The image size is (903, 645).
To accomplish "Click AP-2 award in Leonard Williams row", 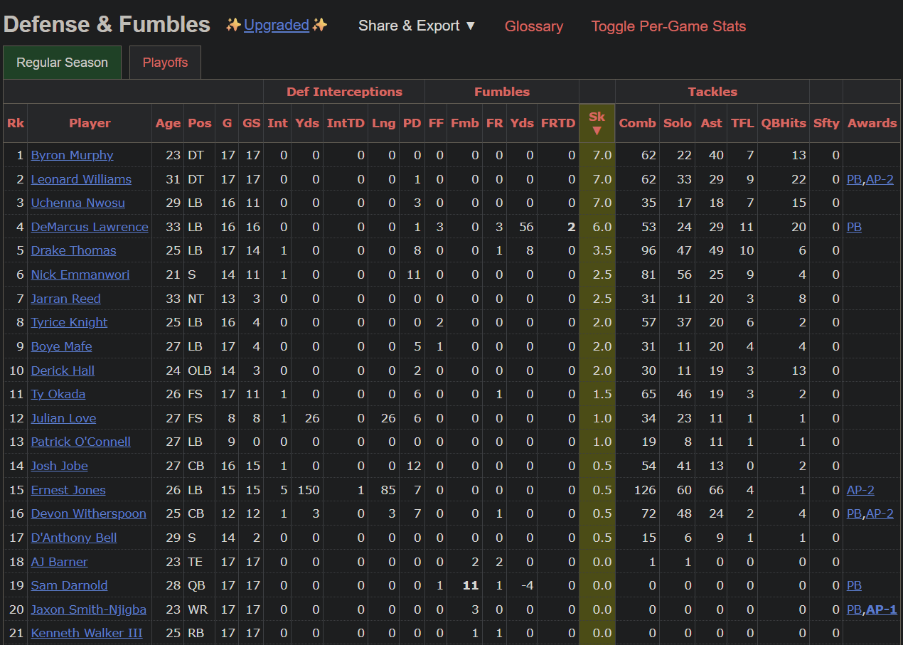I will coord(880,179).
